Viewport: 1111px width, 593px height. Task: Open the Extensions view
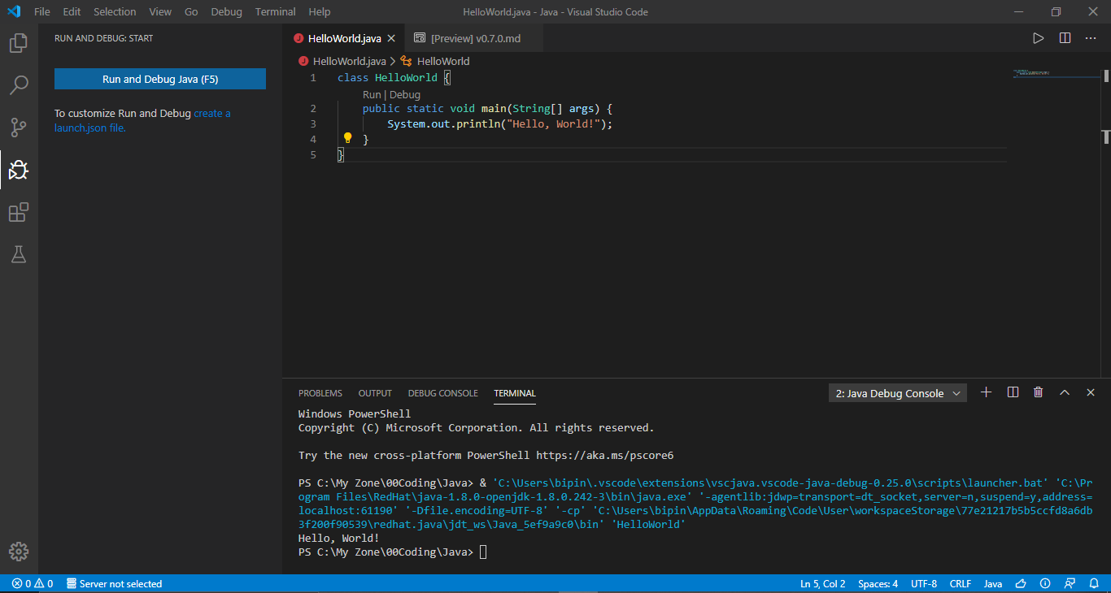point(18,212)
